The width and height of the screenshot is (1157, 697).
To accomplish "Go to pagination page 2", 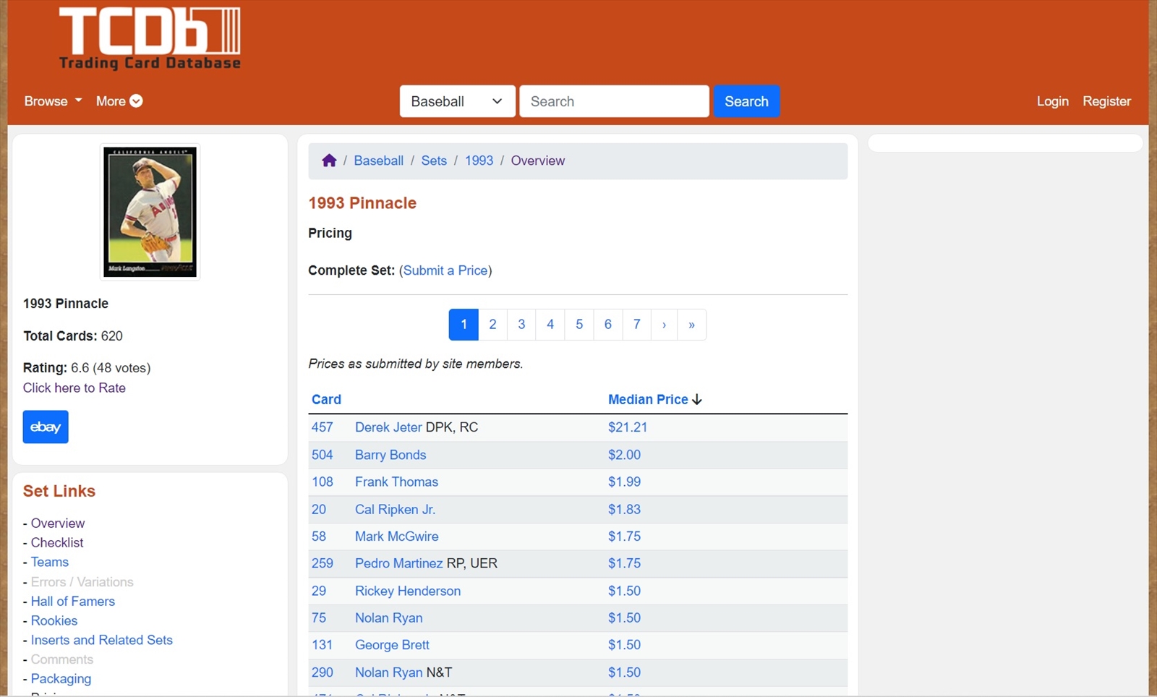I will (x=492, y=325).
